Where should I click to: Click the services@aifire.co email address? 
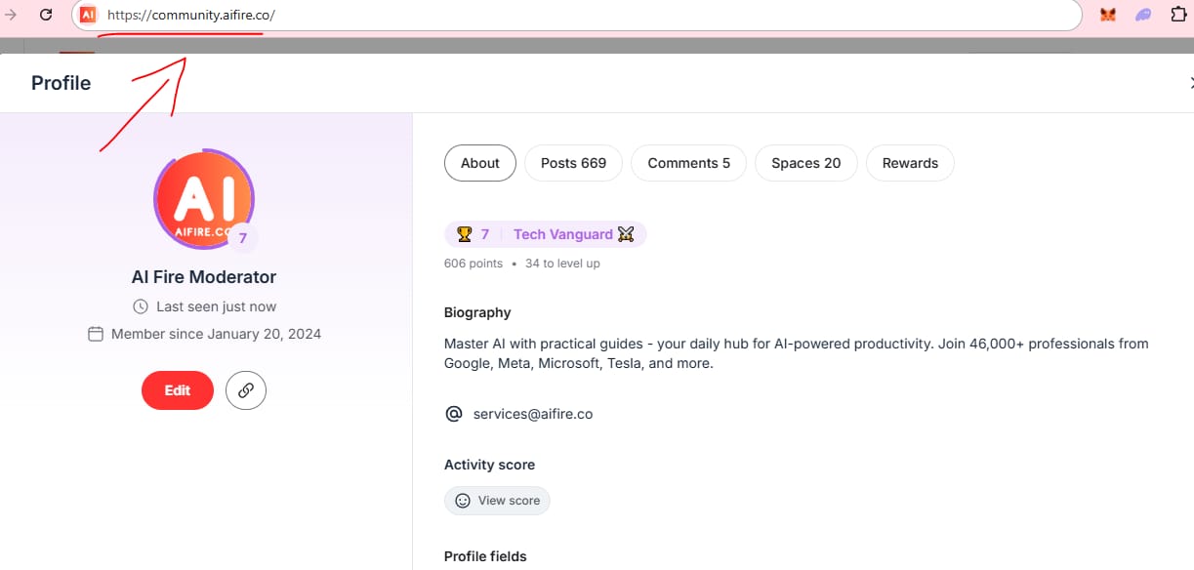point(533,414)
